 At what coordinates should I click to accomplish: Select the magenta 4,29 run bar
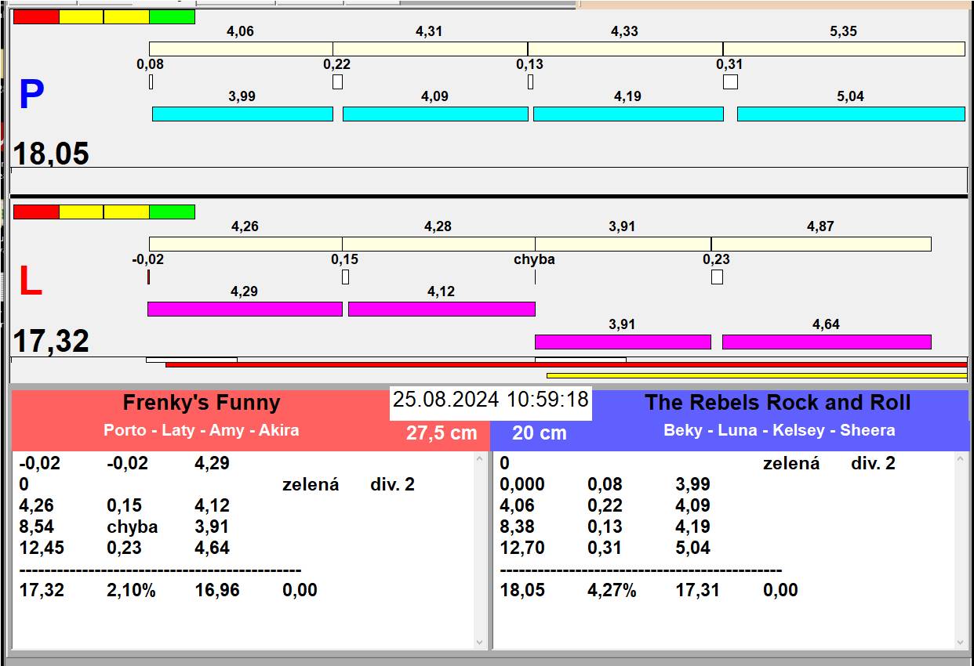(245, 309)
